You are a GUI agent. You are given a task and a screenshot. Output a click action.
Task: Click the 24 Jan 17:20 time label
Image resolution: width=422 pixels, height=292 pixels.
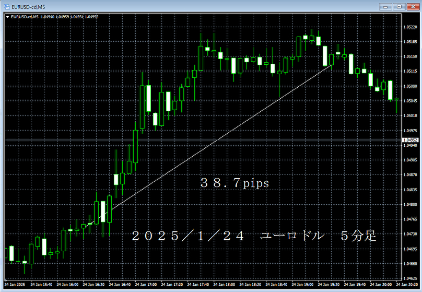pos(172,285)
